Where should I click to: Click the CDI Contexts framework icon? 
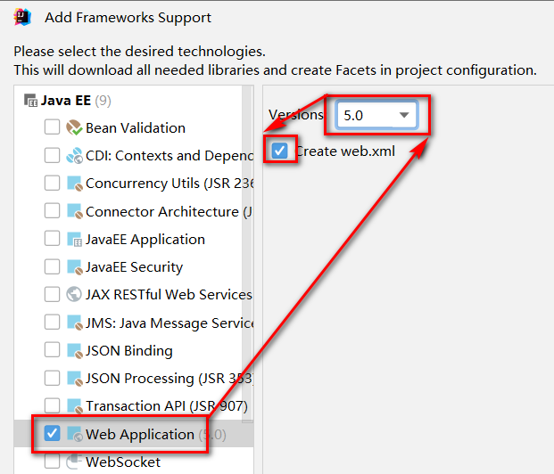click(x=74, y=156)
